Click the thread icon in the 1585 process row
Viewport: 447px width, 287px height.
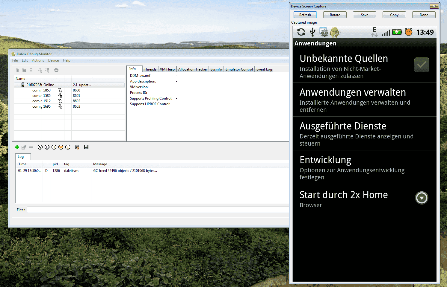pos(60,96)
